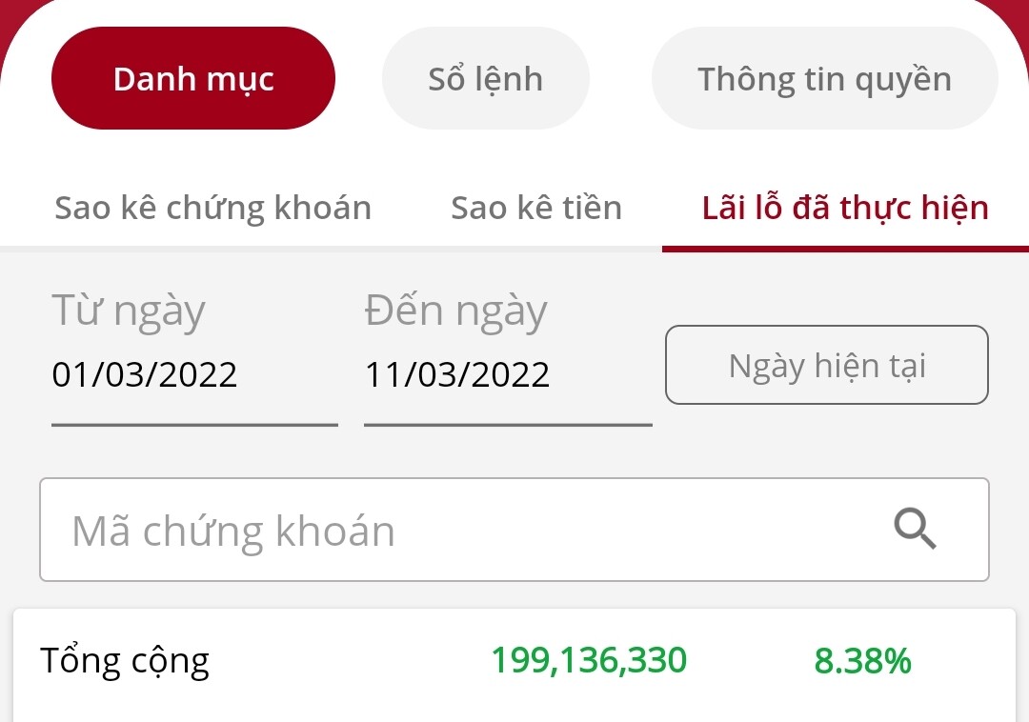Click the 8.38% profit percentage

862,660
